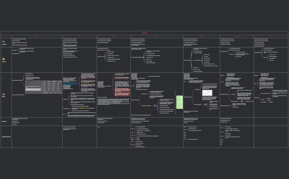Screen dimensions: 289x179
Task: Select the 01/01/2024 column header
Action: [236, 36]
